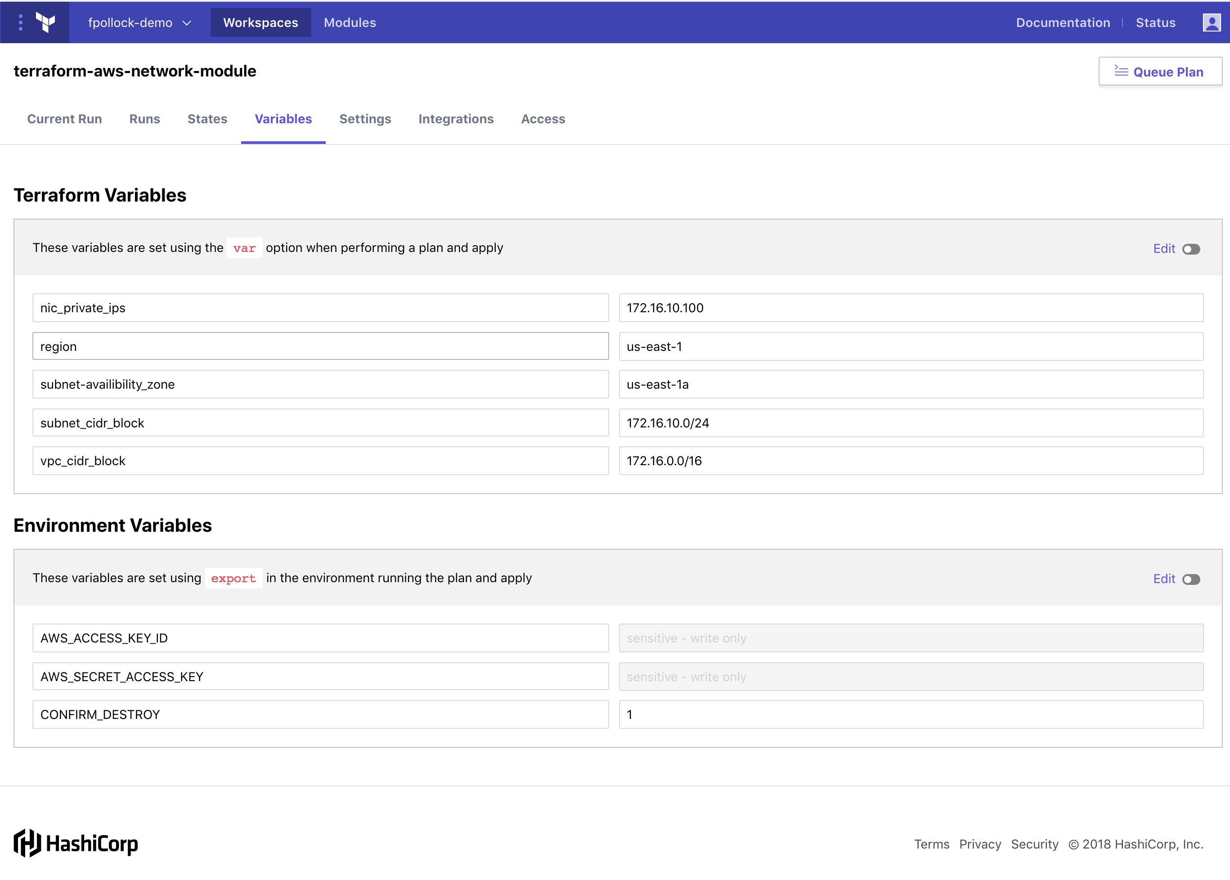Click the vpc_cidr_block value field
1230x880 pixels.
(x=910, y=461)
